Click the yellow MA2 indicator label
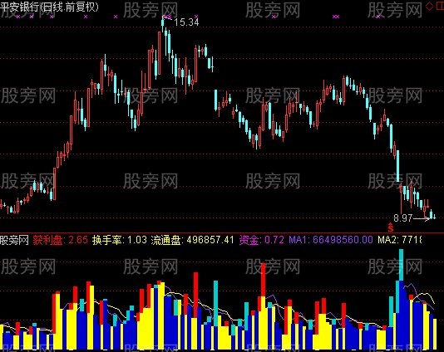The height and width of the screenshot is (352, 444). pos(399,240)
